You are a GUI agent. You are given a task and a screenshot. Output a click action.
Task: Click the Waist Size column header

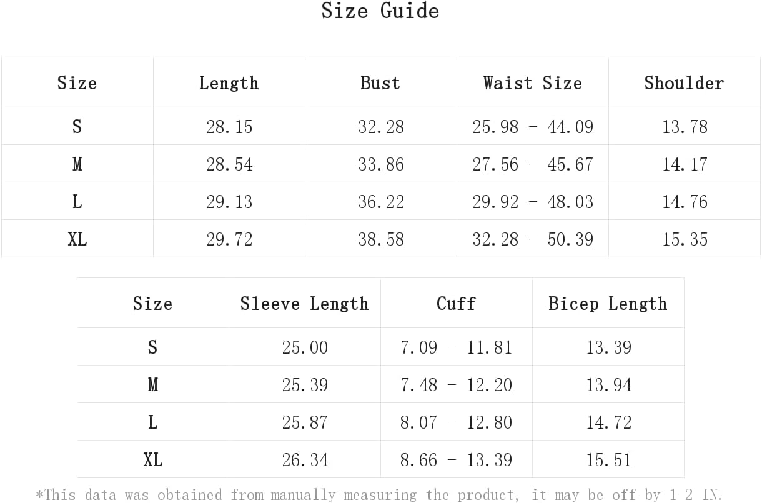point(532,82)
